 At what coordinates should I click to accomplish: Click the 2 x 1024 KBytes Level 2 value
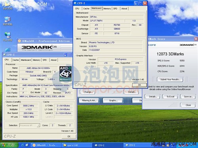point(63,113)
